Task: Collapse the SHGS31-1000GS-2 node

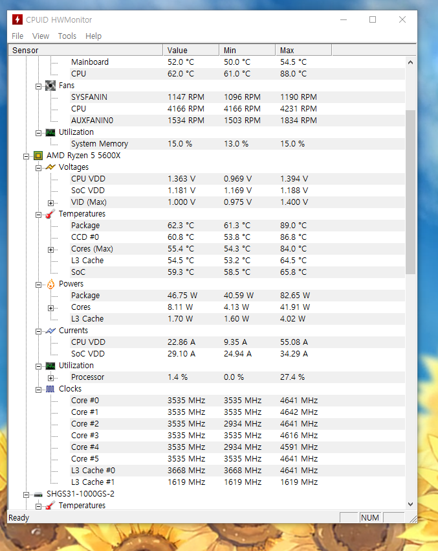Action: [x=26, y=495]
